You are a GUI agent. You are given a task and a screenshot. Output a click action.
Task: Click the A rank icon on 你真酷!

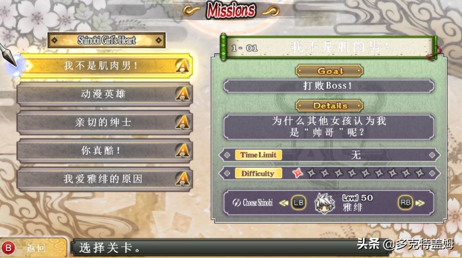[x=182, y=151]
